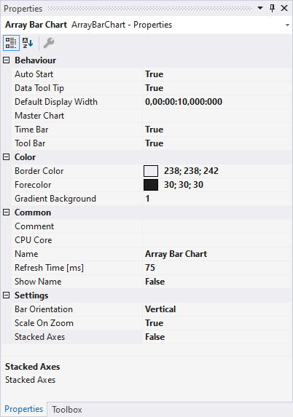Screen dimensions: 293x417
Task: Collapse the Common category
Action: point(6,213)
